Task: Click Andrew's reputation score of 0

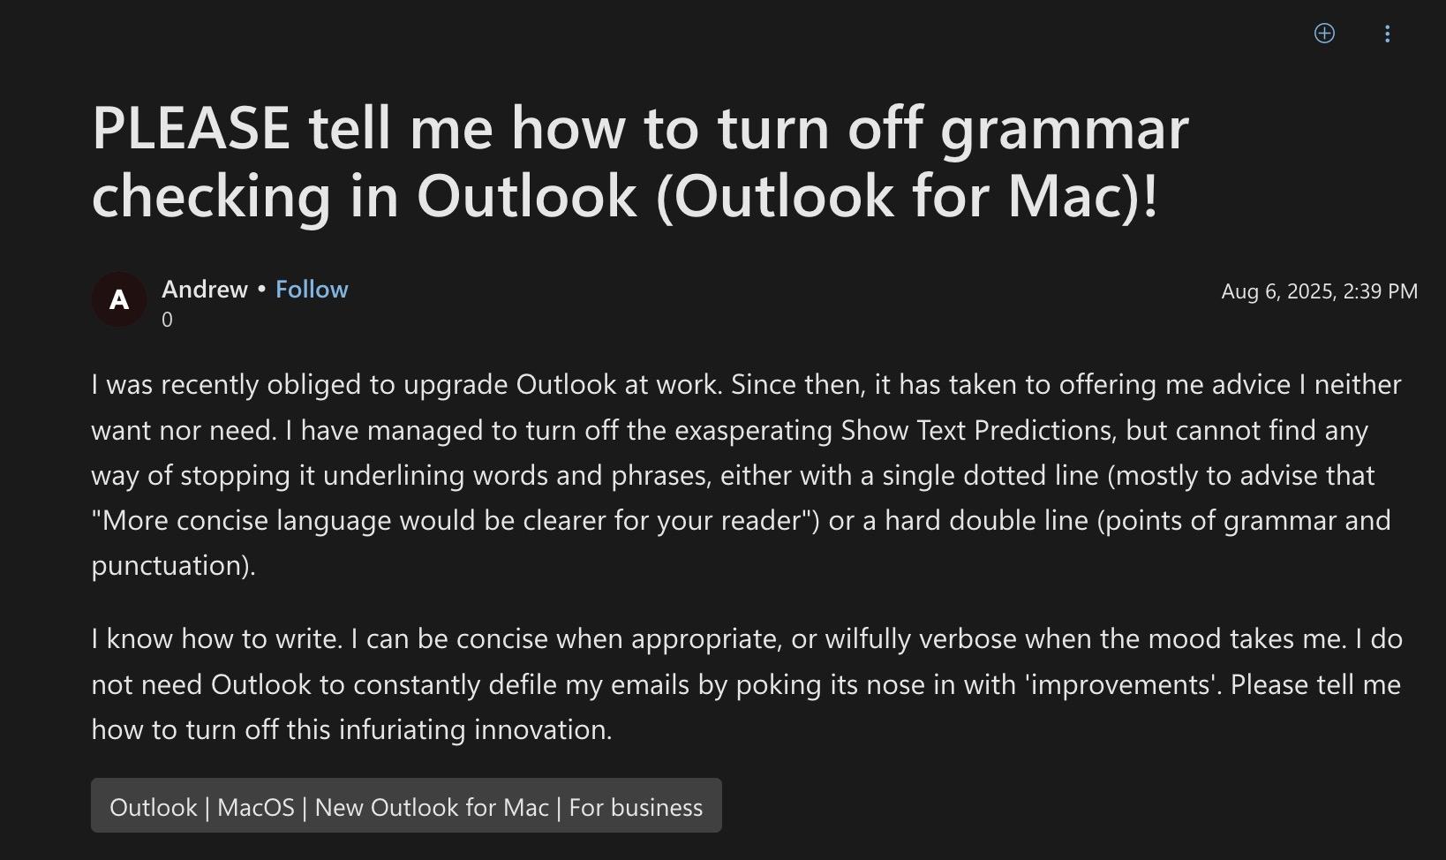Action: 168,320
